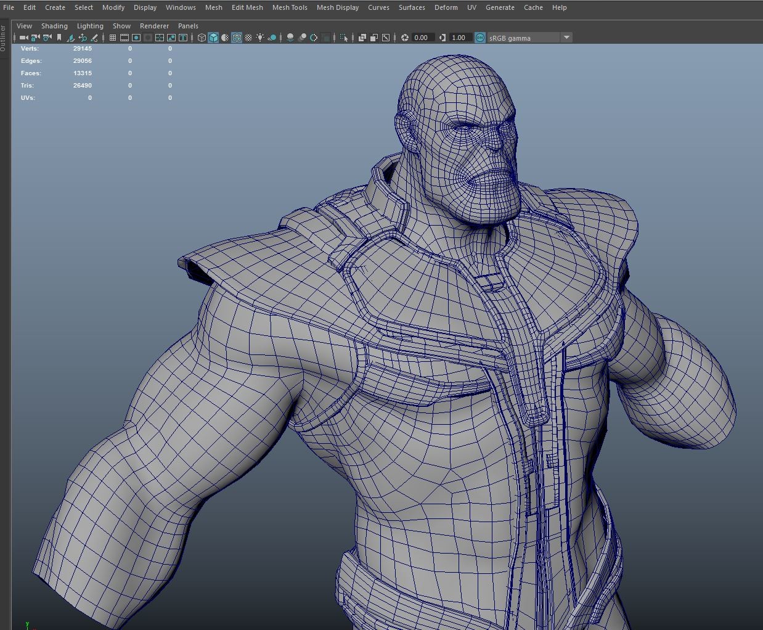Switch to Wireframe display cube icon
Viewport: 763px width, 630px height.
click(x=202, y=38)
